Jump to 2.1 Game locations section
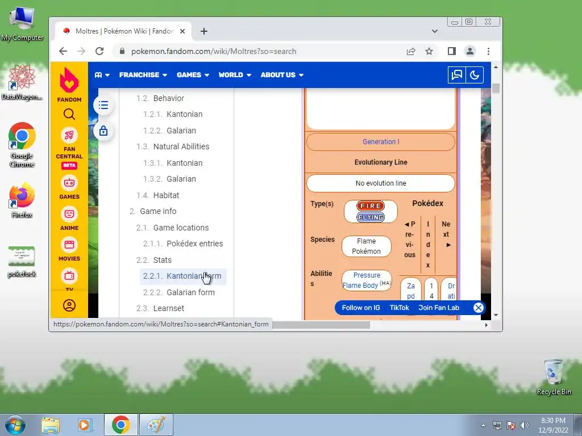This screenshot has width=582, height=436. 173,228
